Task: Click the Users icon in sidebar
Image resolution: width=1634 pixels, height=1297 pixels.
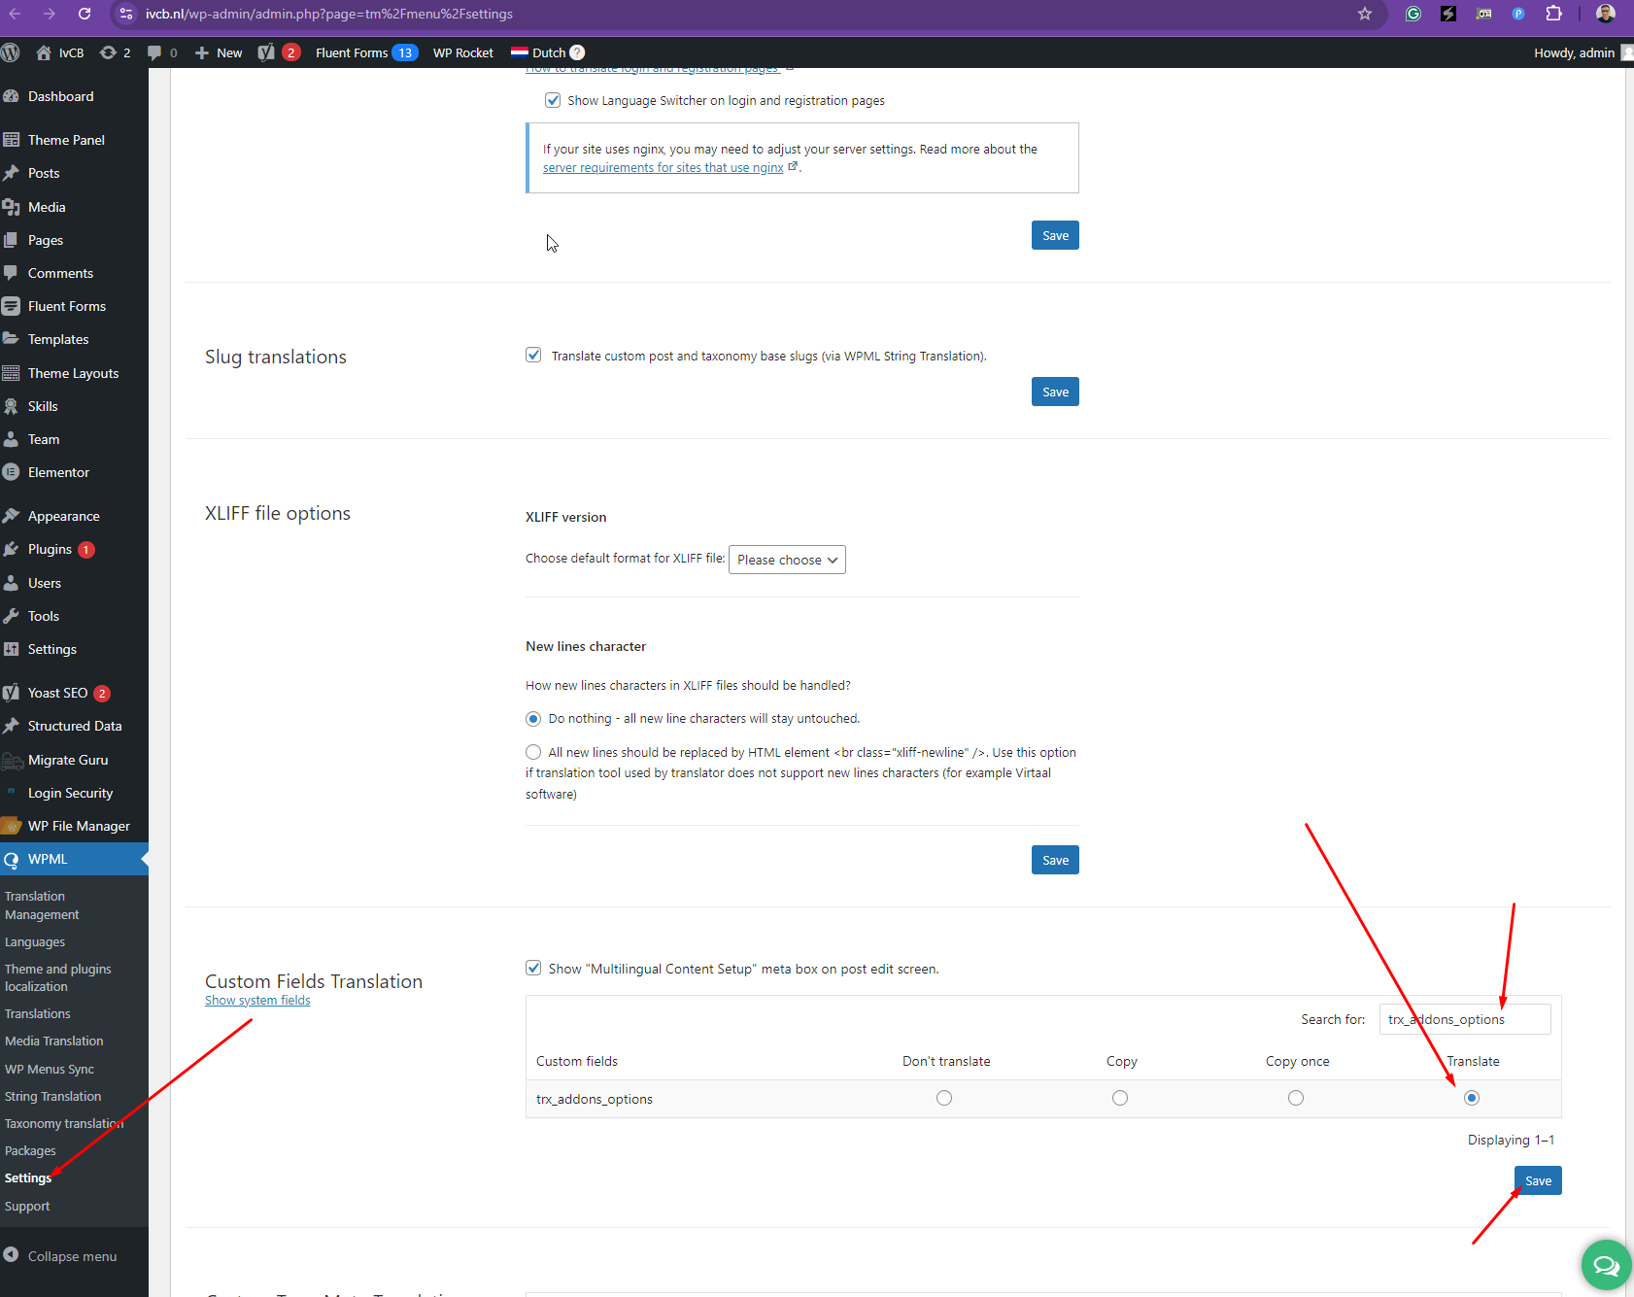Action: (11, 583)
